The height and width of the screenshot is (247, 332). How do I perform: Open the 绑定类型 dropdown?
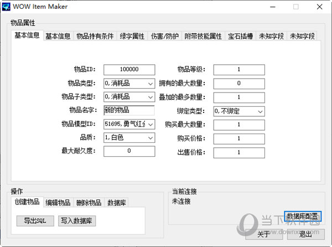pos(239,111)
